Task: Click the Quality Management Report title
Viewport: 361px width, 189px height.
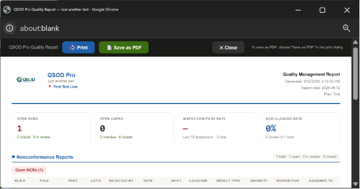Action: click(x=311, y=74)
